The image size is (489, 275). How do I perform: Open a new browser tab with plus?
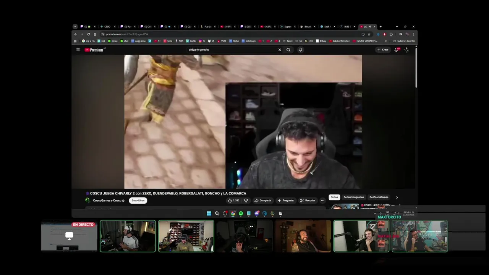(x=381, y=27)
